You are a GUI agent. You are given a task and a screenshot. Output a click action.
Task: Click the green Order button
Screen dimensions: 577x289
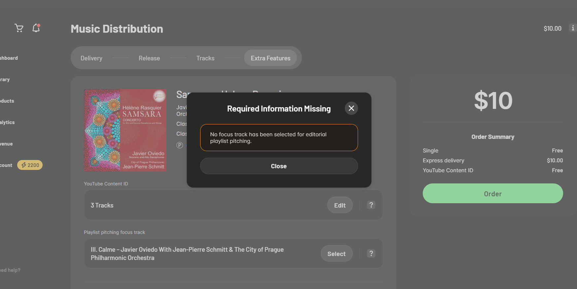click(x=492, y=194)
